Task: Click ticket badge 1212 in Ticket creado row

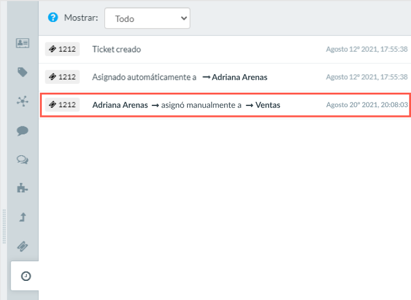Action: (x=63, y=49)
